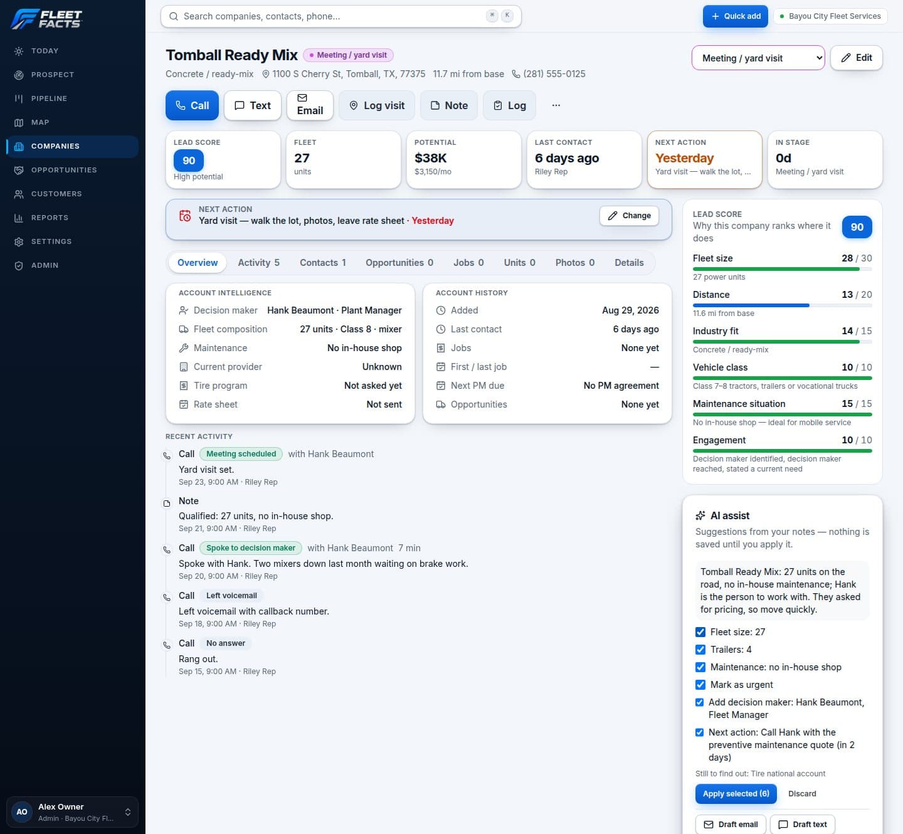Click the search companies input field

point(341,16)
